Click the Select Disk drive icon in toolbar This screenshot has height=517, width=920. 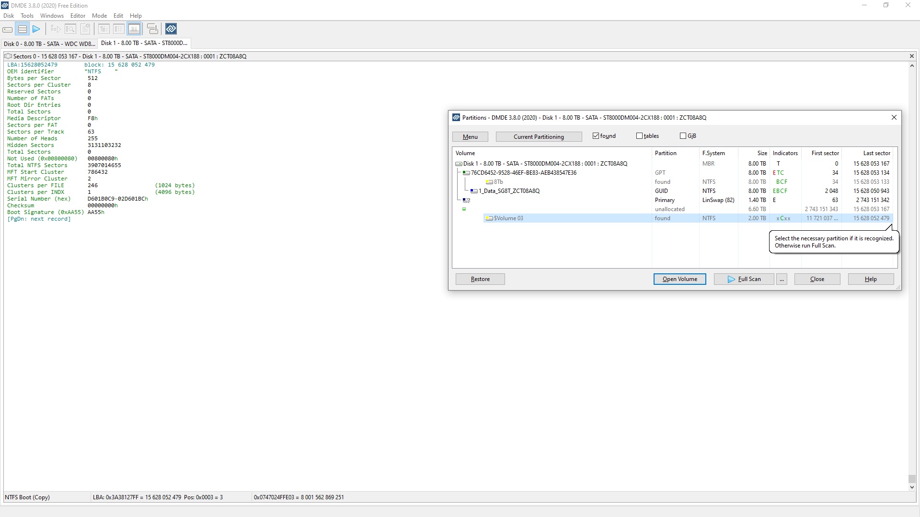click(8, 29)
